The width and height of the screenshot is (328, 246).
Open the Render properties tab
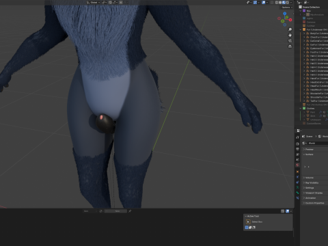click(x=297, y=144)
